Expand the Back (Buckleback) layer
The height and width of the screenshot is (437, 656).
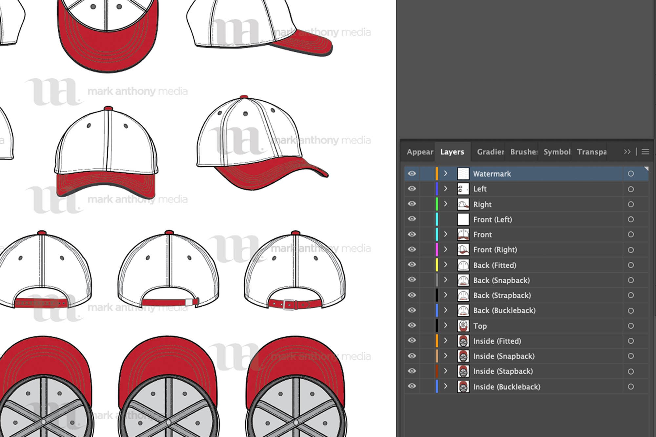pyautogui.click(x=445, y=310)
